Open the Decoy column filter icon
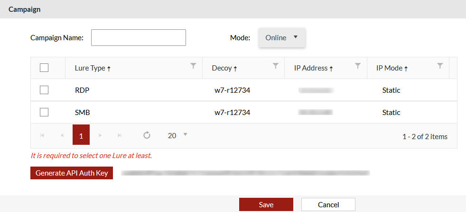Image resolution: width=466 pixels, height=212 pixels. 276,66
